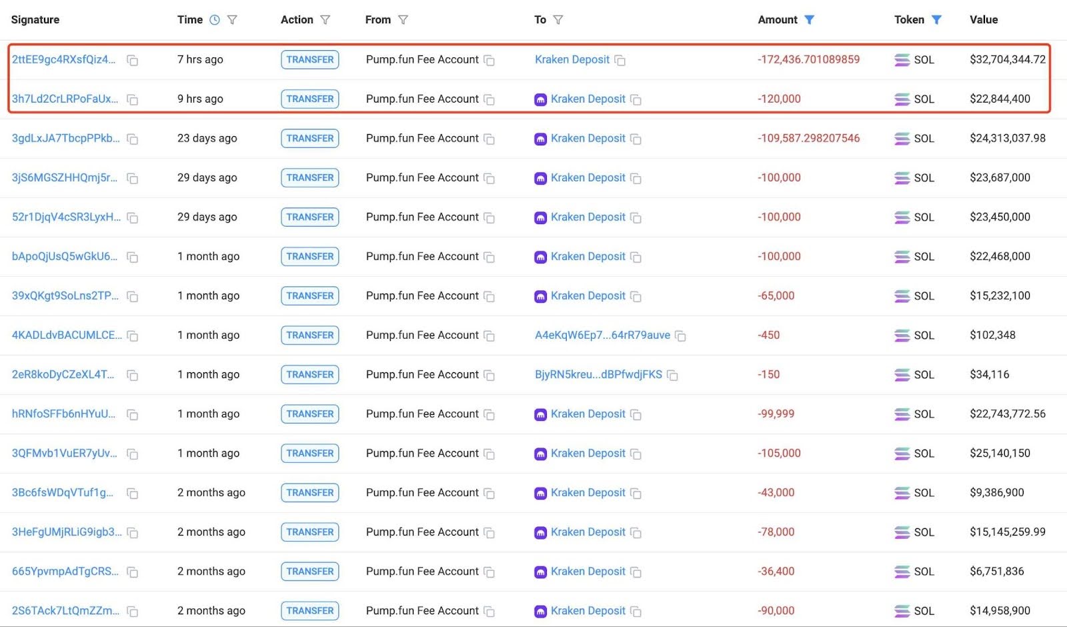Copy signature 39xQKgt9SoLns2TP
Image resolution: width=1067 pixels, height=627 pixels.
(x=133, y=297)
